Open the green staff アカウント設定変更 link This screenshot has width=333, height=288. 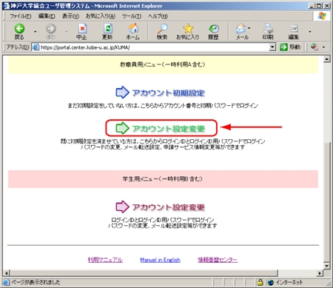pyautogui.click(x=168, y=129)
